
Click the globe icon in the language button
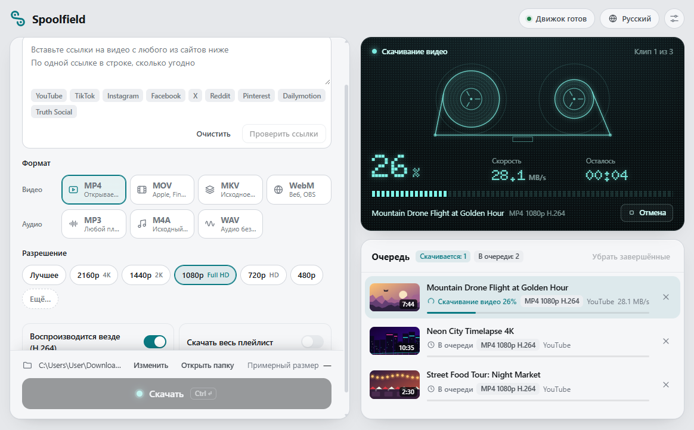coord(613,18)
